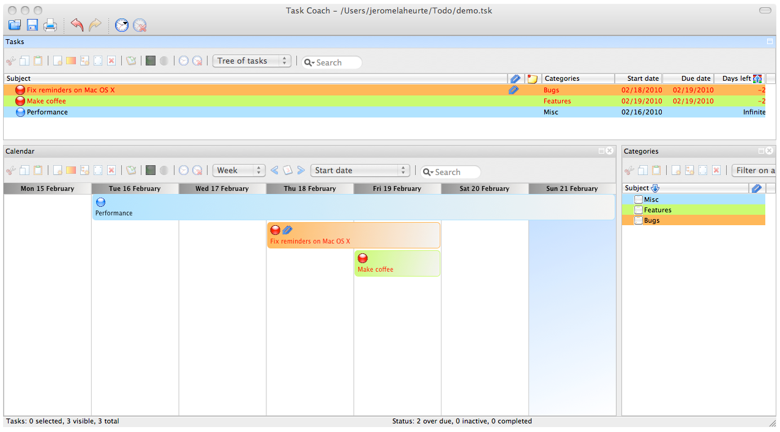Delete category red X in Categories toolbar

(x=716, y=171)
